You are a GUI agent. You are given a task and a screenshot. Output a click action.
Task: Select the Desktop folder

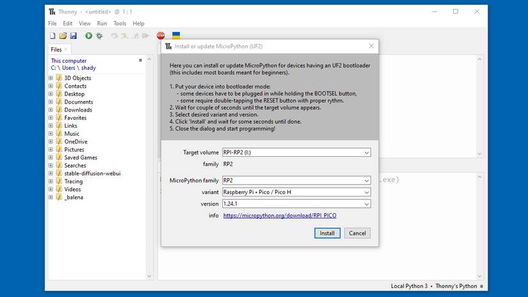pos(74,94)
